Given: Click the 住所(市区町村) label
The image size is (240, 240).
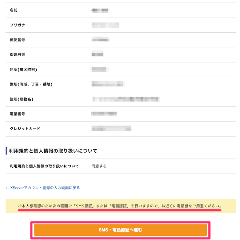Looking at the screenshot, I should pyautogui.click(x=23, y=70).
